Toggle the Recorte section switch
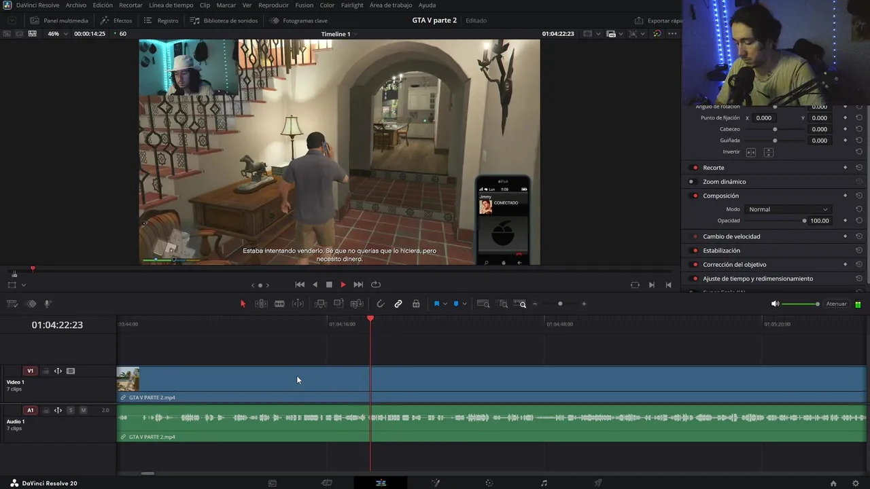870x489 pixels. pyautogui.click(x=695, y=168)
